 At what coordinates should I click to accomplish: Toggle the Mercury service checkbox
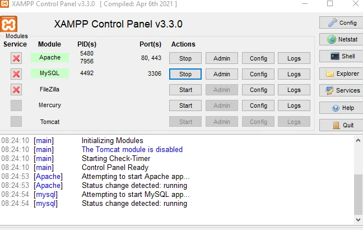[x=16, y=105]
